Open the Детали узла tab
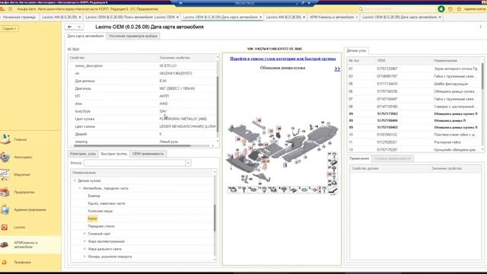 click(356, 50)
